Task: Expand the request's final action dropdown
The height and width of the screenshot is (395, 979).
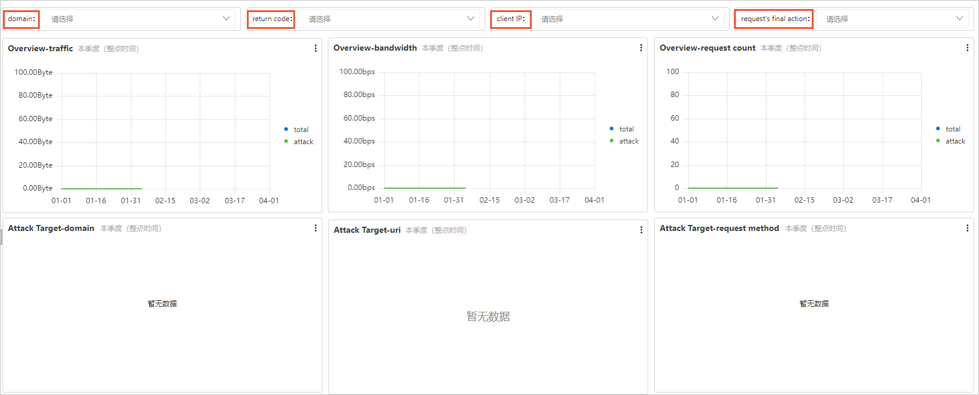Action: (893, 19)
